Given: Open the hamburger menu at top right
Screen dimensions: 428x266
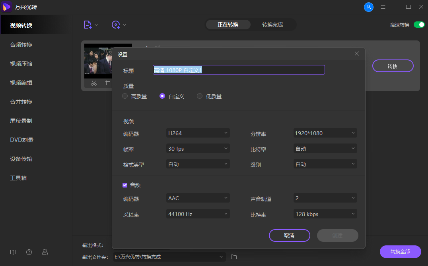Looking at the screenshot, I should [x=383, y=7].
